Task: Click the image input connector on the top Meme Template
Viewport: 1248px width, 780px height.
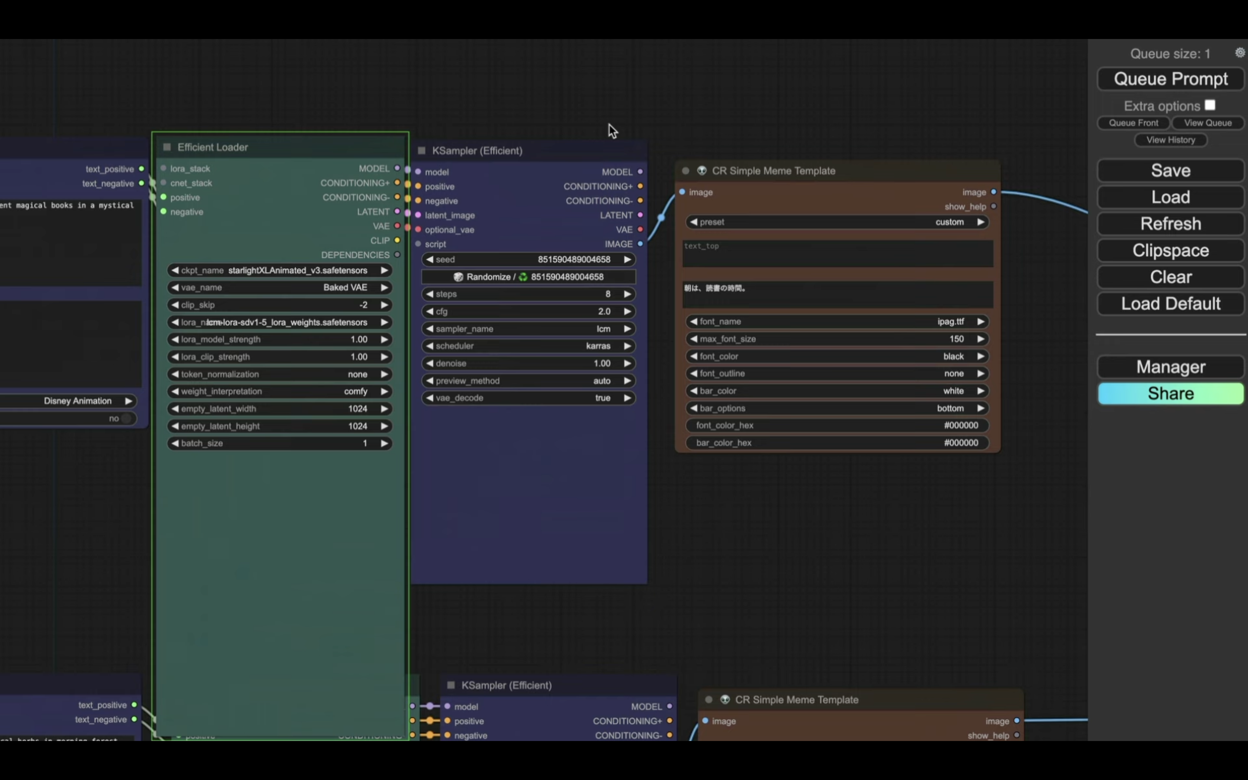Action: point(682,192)
